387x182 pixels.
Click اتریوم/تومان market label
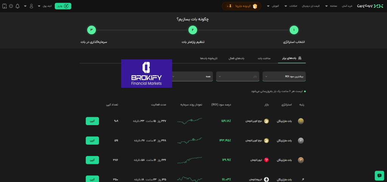coord(255,179)
